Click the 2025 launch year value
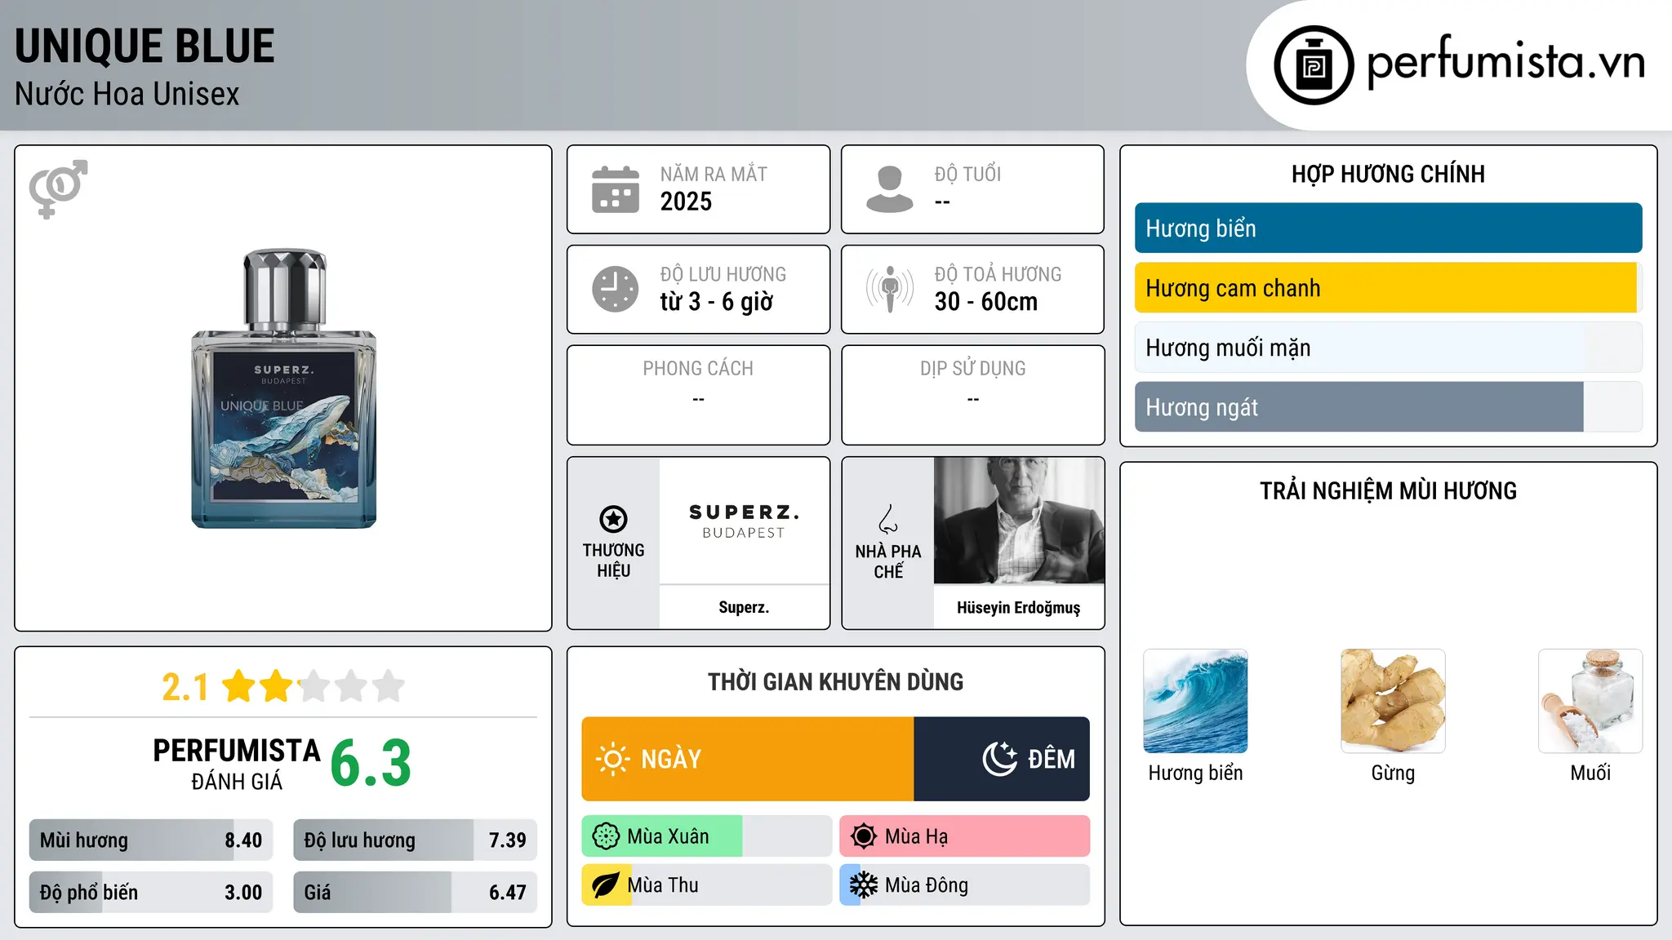The height and width of the screenshot is (940, 1672). coord(686,202)
